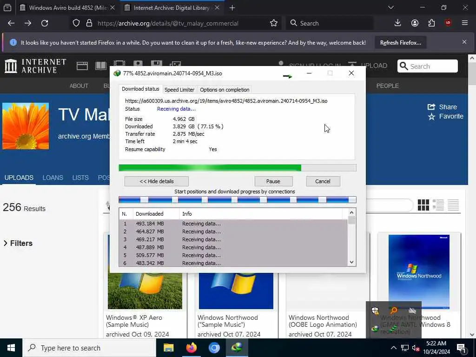Viewport: 476px width, 357px height.
Task: Click the Internet Archive search field
Action: pos(428,66)
